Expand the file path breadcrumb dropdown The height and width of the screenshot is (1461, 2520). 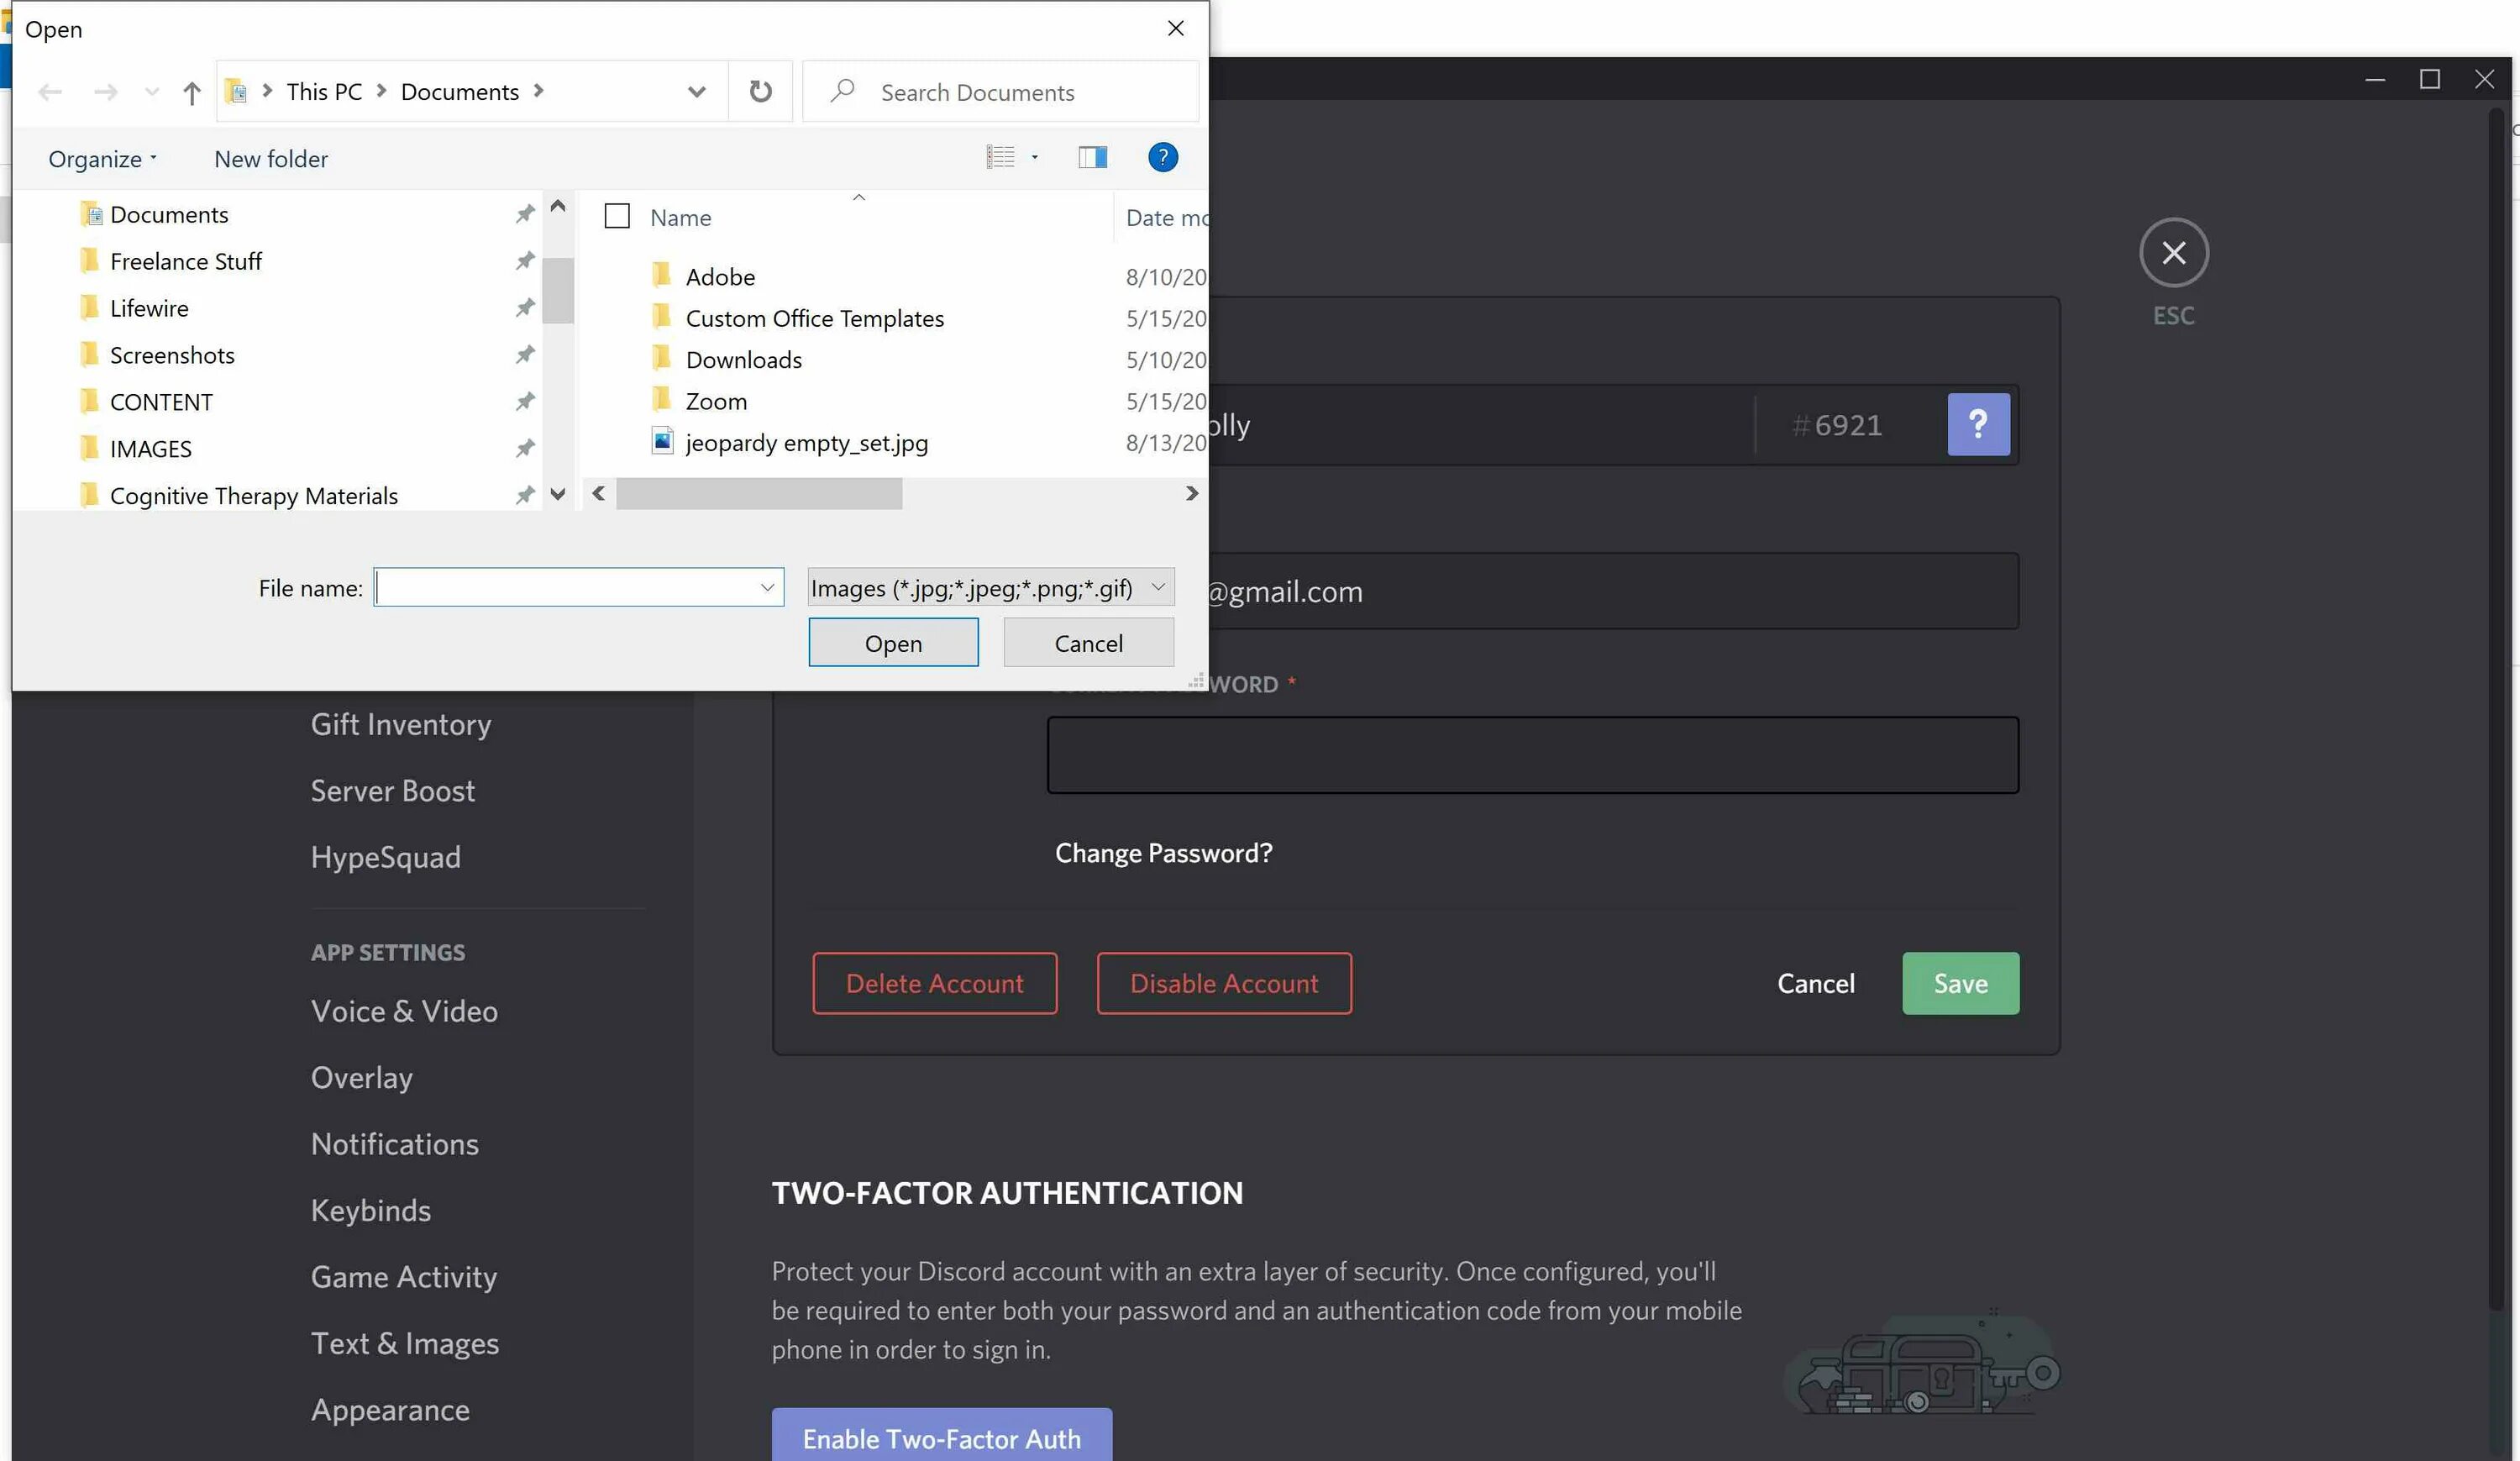[x=696, y=91]
